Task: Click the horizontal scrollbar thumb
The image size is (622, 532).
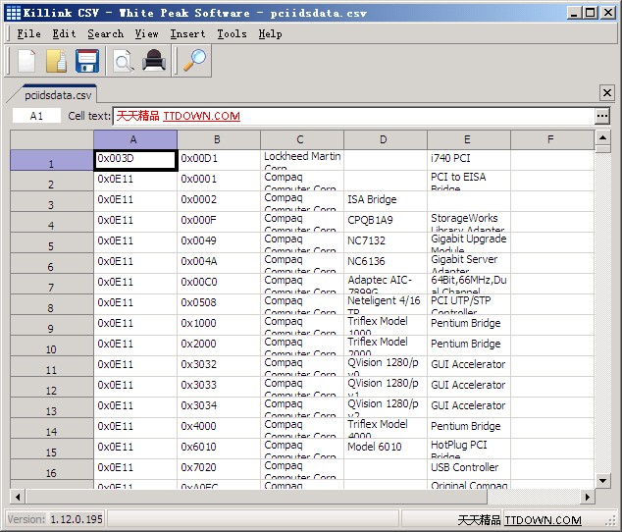Action: click(256, 497)
